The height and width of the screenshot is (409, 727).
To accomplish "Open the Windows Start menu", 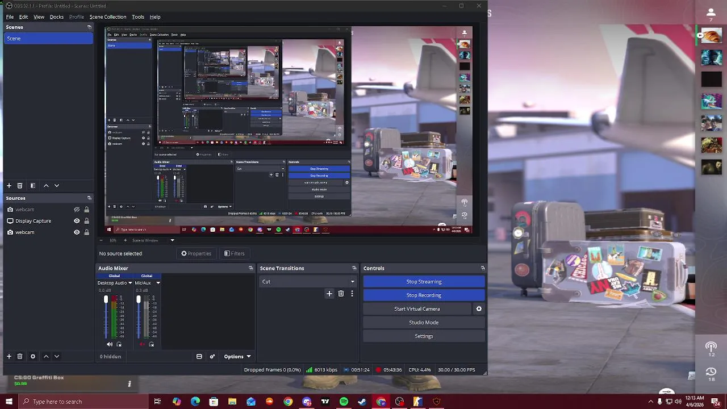I will click(9, 402).
